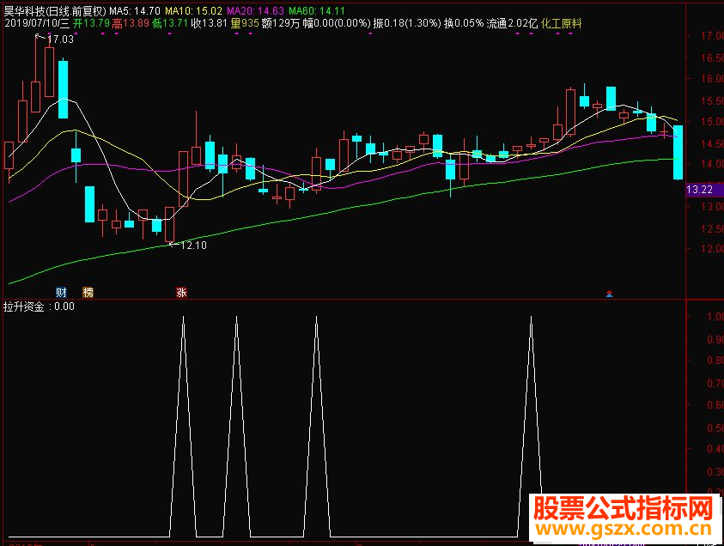
Task: Click the close price 收13.81
Action: click(210, 23)
